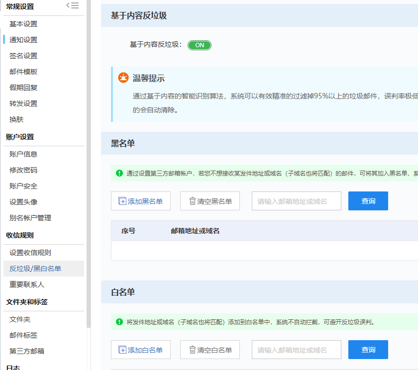Select 设置收信规则 in sidebar

30,253
